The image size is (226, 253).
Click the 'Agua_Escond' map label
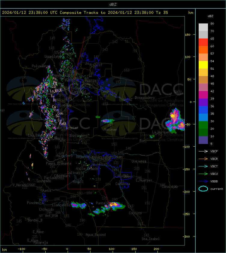point(96,235)
